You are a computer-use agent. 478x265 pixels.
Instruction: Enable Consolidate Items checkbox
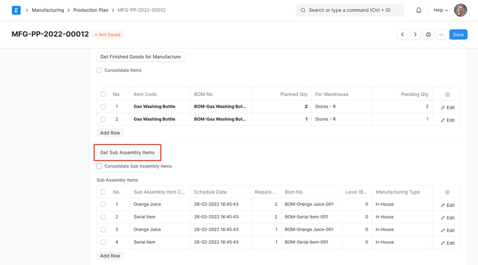click(x=99, y=70)
